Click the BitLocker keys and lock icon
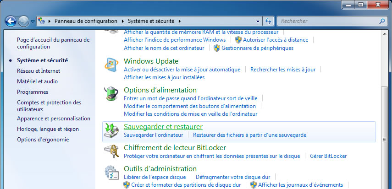The image size is (392, 189). click(112, 151)
